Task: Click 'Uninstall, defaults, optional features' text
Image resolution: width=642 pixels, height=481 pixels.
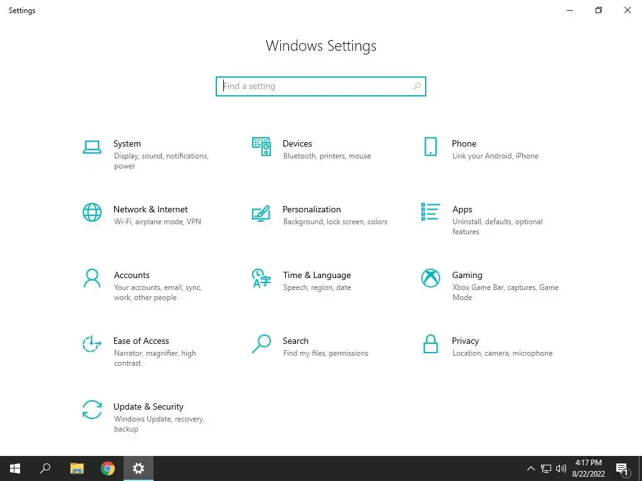Action: click(497, 227)
